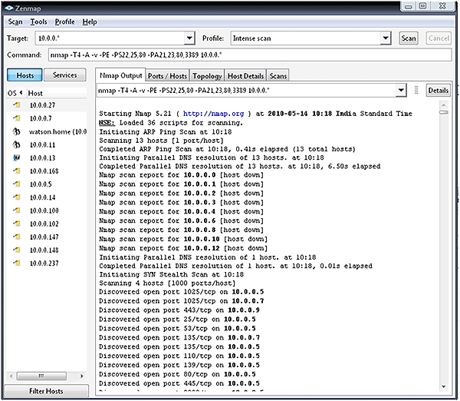Click OS icon for host 10.0.0.147
Screen dimensions: 460x401
click(17, 237)
